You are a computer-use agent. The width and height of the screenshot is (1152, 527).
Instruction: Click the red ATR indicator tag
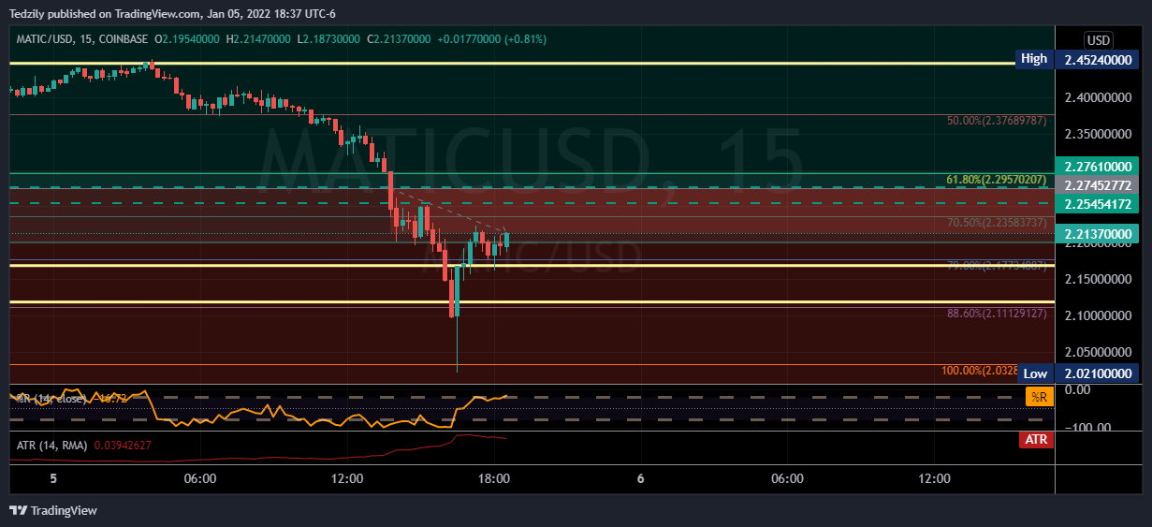(1036, 438)
